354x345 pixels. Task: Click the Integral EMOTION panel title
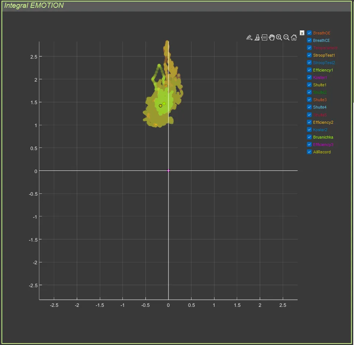click(34, 6)
